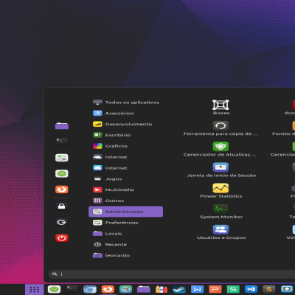Select Desenvolvimento category
Viewport: 295px width, 295px height.
coord(125,124)
